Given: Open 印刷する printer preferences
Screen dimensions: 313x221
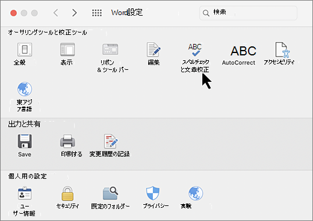Looking at the screenshot, I should pyautogui.click(x=67, y=142).
